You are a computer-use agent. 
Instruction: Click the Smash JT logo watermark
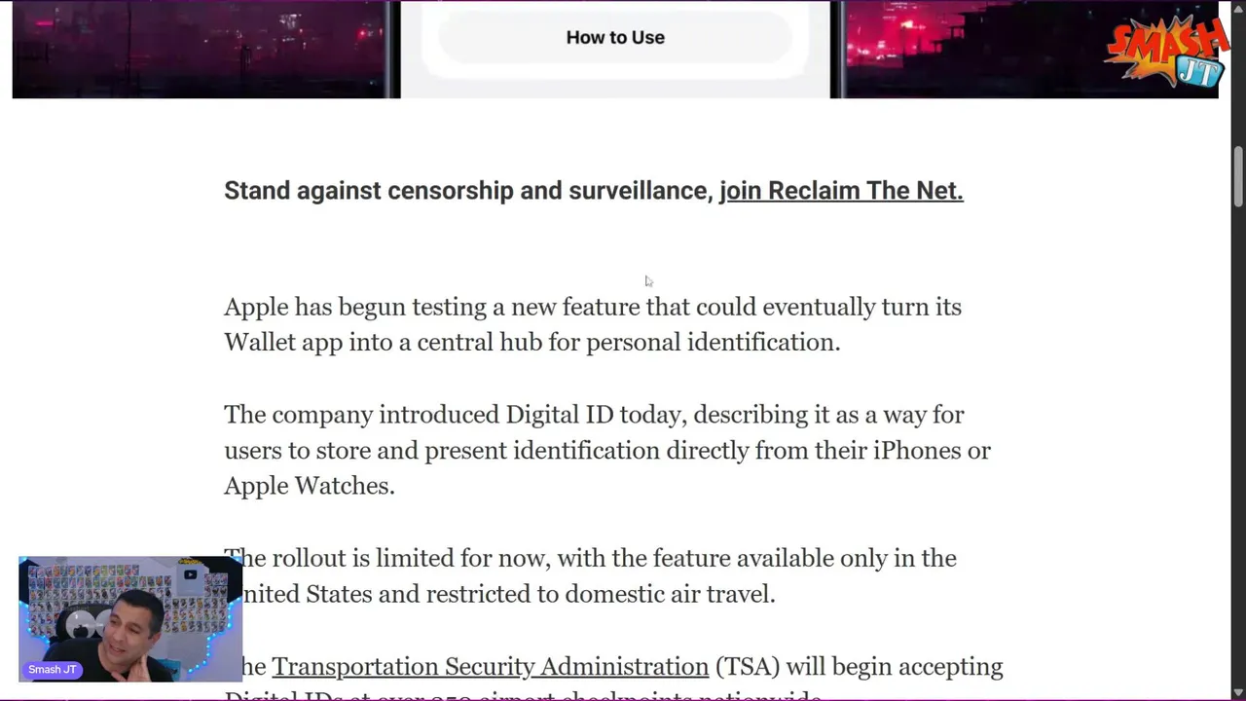pyautogui.click(x=1165, y=53)
